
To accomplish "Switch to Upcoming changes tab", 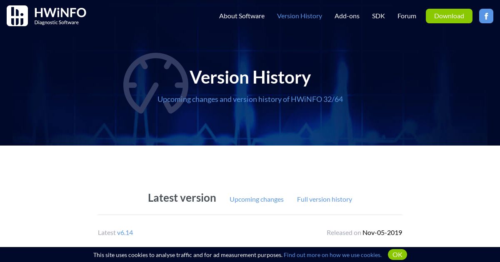I will pos(257,199).
